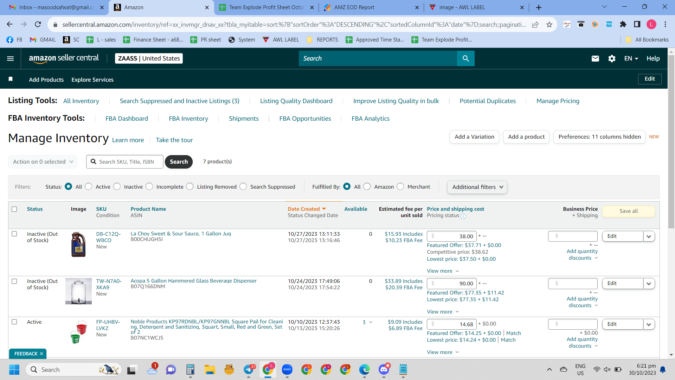Click the price field showing 38.00
The height and width of the screenshot is (380, 675).
click(x=452, y=236)
